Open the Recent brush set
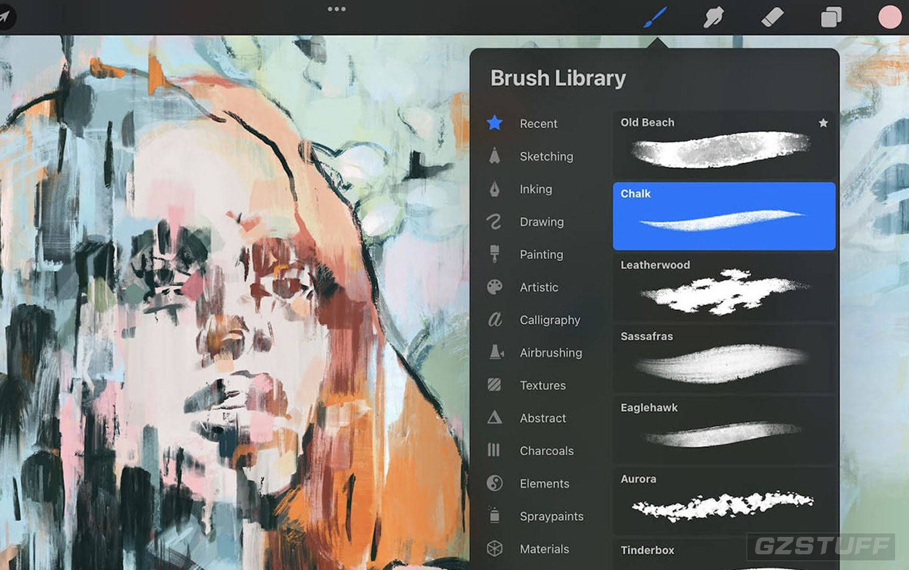This screenshot has width=909, height=570. (x=539, y=124)
